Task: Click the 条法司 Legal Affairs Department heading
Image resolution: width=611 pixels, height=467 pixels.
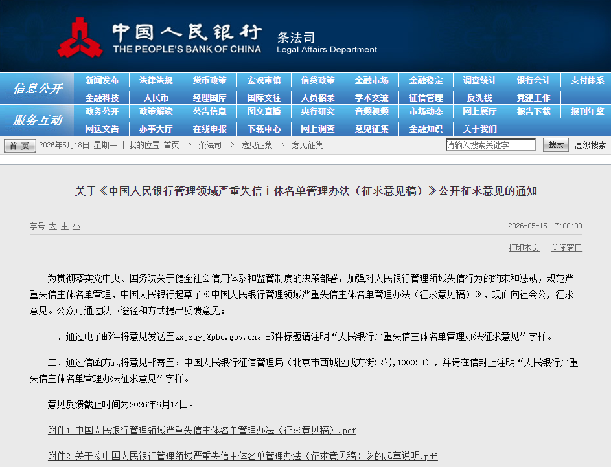Action: point(327,43)
